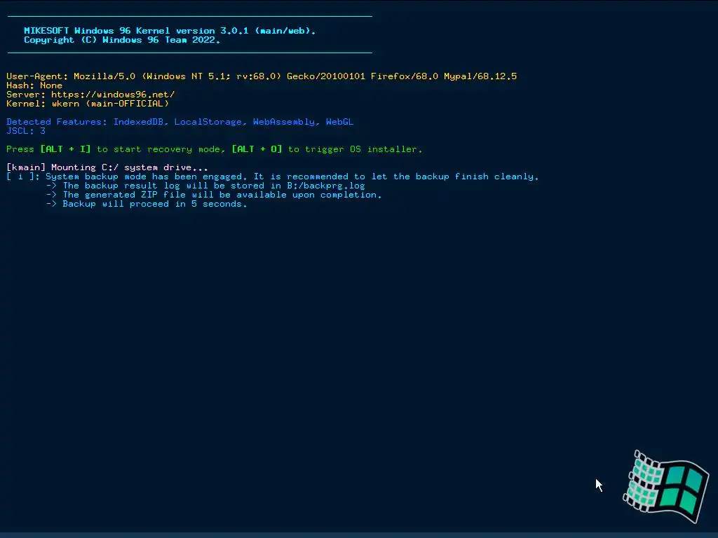Click the 'JSCL: 3' line
Viewport: 718px width, 538px height.
(x=26, y=131)
